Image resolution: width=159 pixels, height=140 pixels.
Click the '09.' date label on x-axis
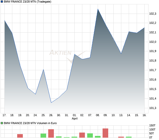coord(105,115)
